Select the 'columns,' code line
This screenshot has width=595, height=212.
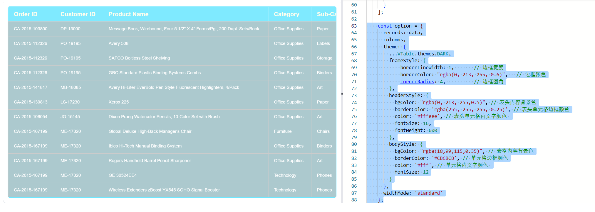pos(394,40)
